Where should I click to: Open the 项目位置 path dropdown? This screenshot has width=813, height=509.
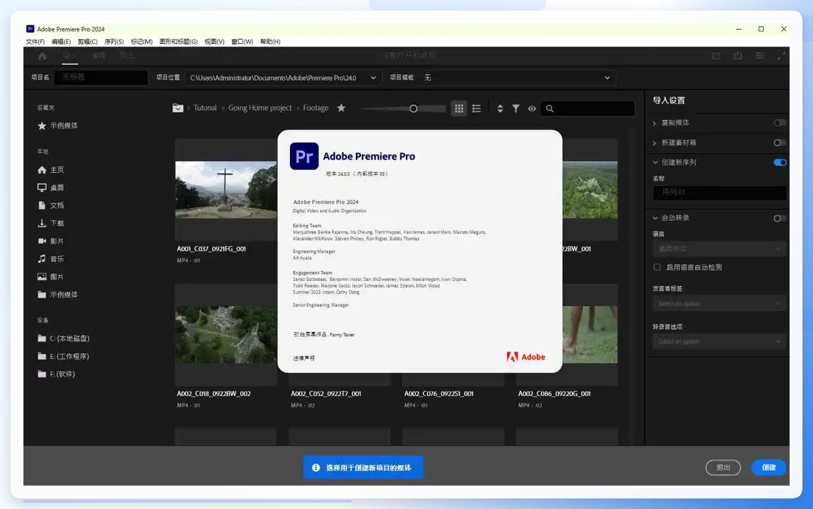(283, 78)
